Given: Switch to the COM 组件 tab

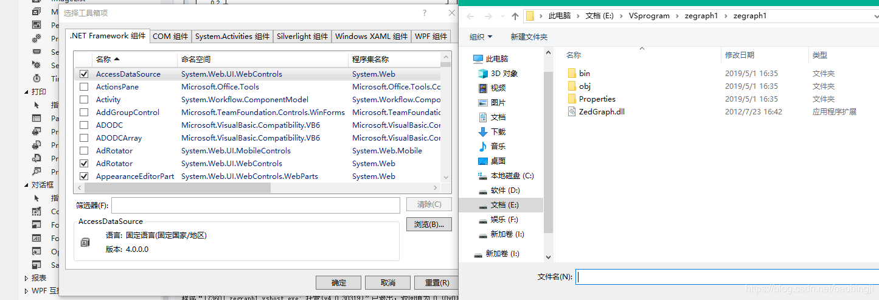Looking at the screenshot, I should coord(170,37).
